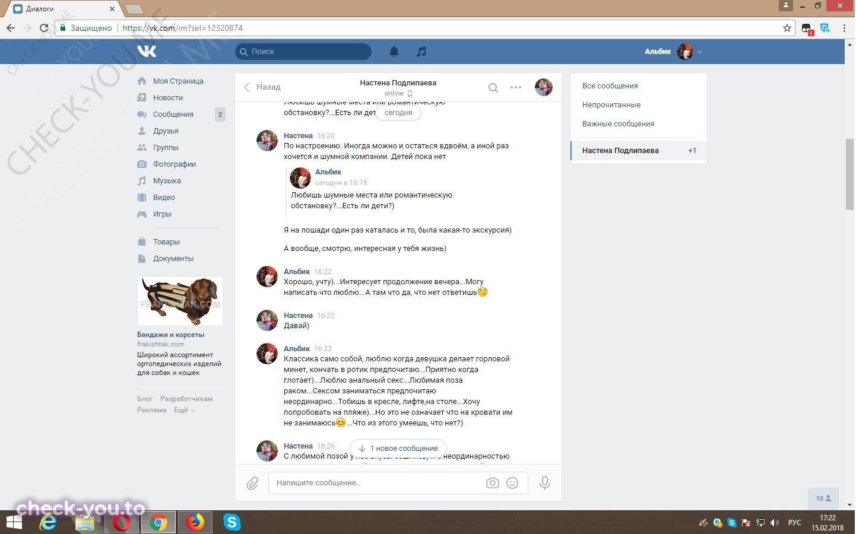856x534 pixels.
Task: Attach photo with camera icon
Action: 493,483
